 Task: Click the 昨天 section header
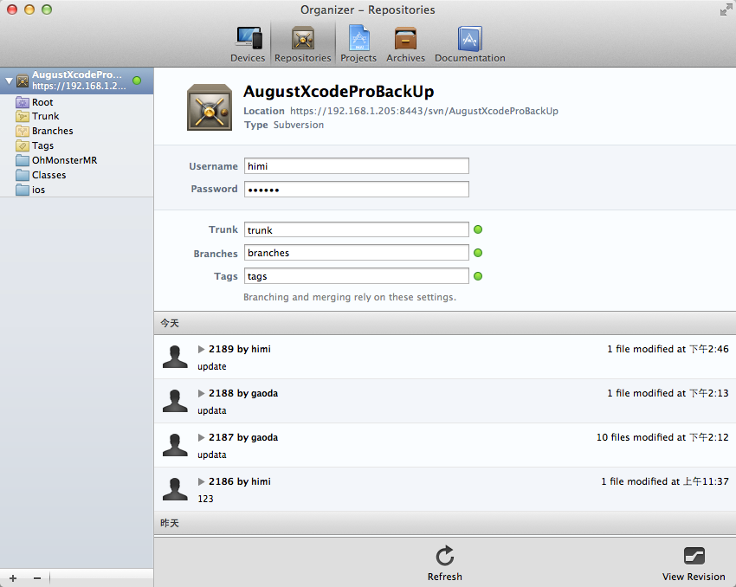coord(445,523)
